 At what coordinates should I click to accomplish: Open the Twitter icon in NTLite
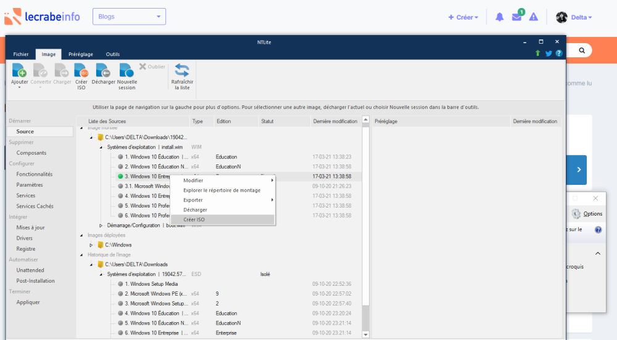click(x=549, y=54)
